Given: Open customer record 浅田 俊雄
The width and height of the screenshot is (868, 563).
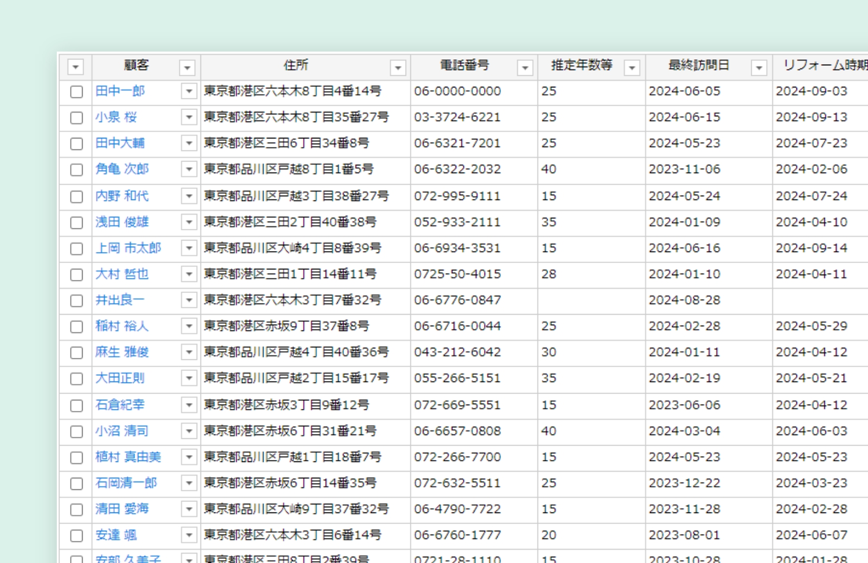Looking at the screenshot, I should 122,222.
